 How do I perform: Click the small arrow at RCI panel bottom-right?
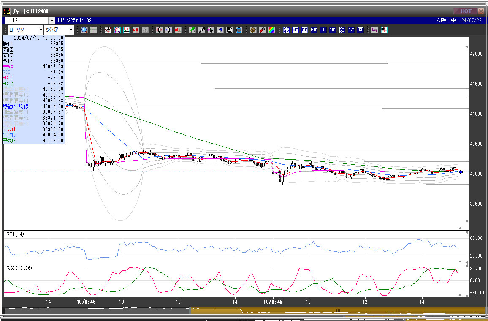460,294
